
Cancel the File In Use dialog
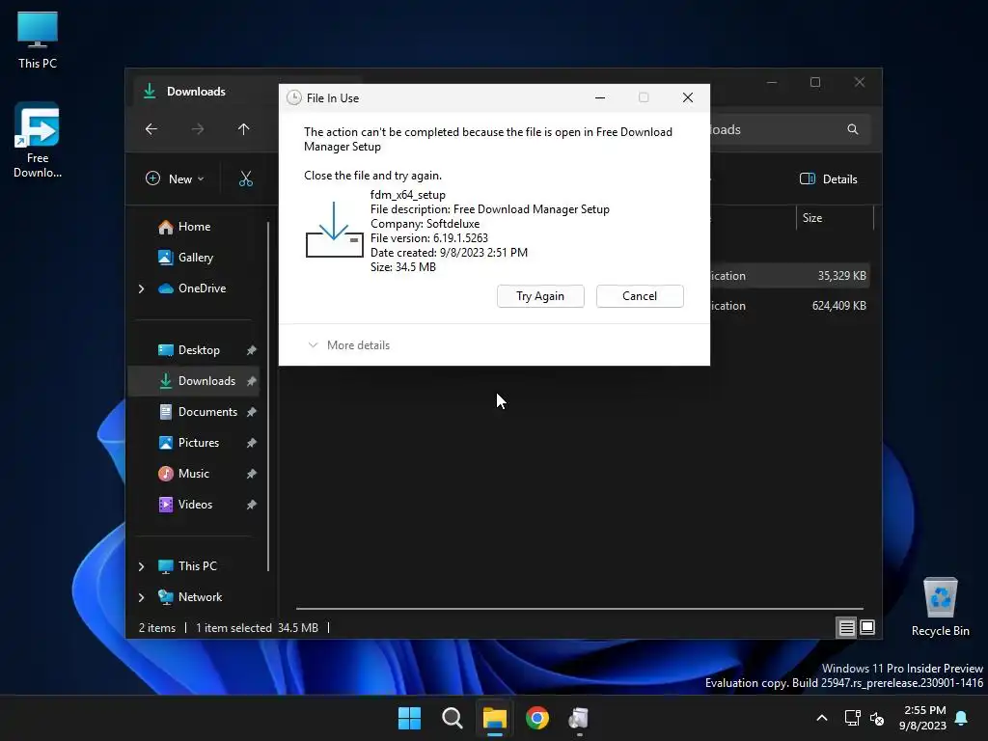pyautogui.click(x=640, y=296)
